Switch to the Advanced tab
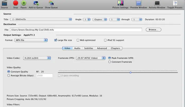185x107 pixels. tap(102, 48)
